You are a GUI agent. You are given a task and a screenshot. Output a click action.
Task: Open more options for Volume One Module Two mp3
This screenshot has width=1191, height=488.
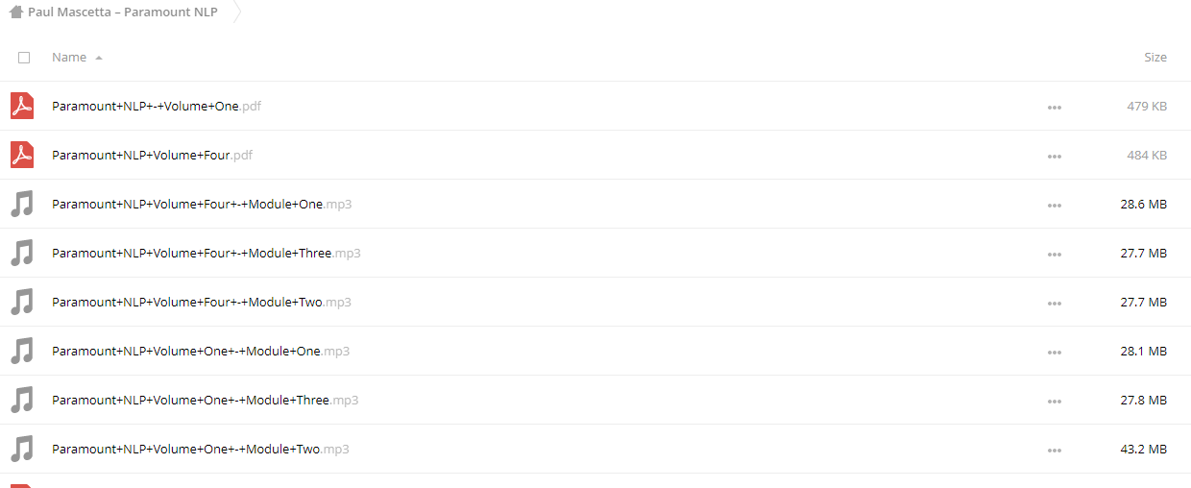point(1055,450)
